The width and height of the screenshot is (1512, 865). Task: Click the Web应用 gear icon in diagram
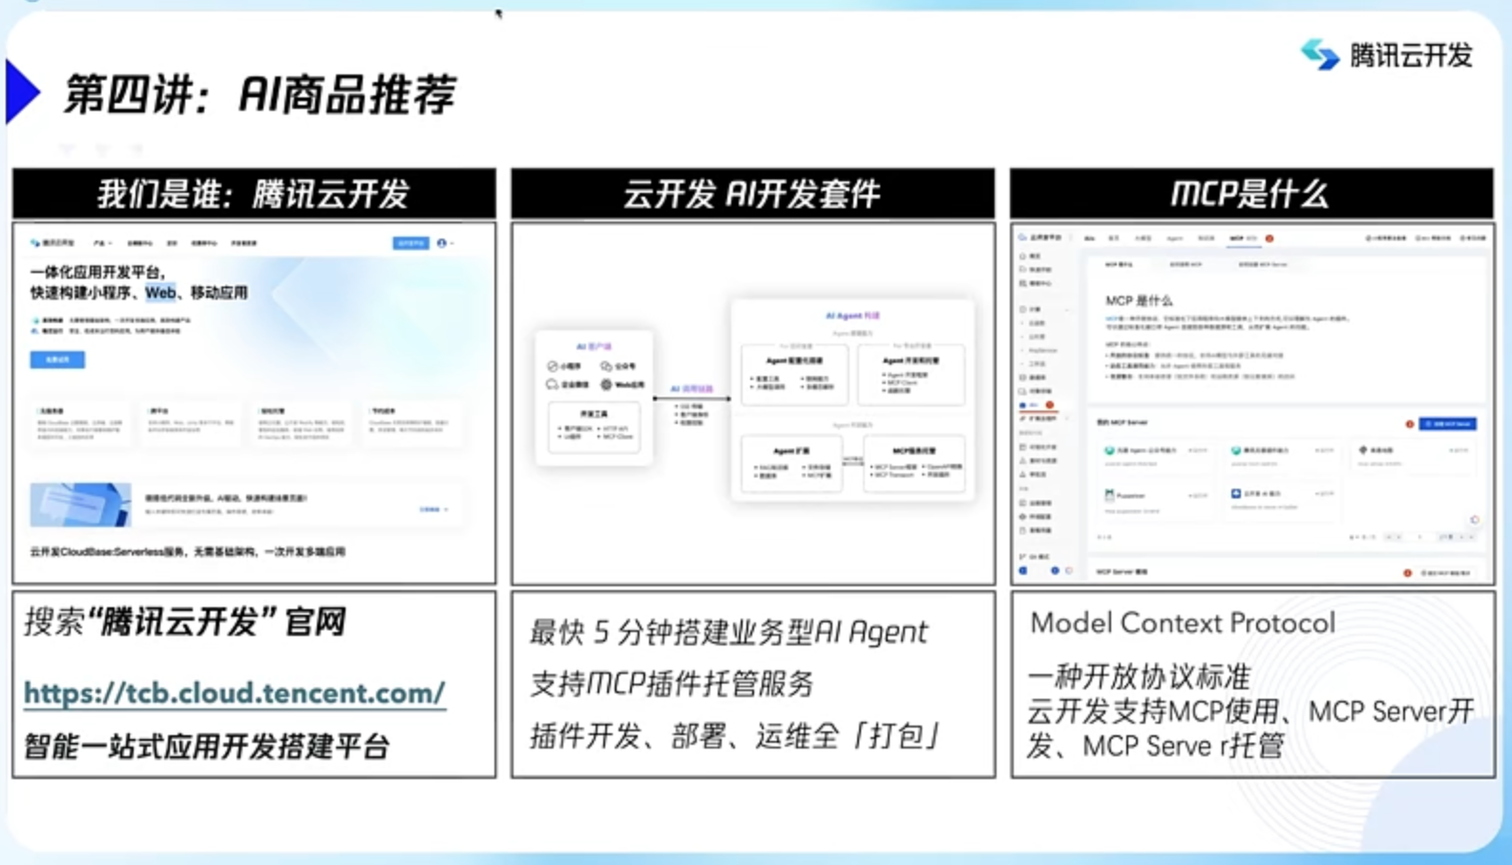point(606,385)
